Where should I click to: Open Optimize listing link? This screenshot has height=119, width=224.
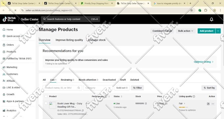coord(204,62)
